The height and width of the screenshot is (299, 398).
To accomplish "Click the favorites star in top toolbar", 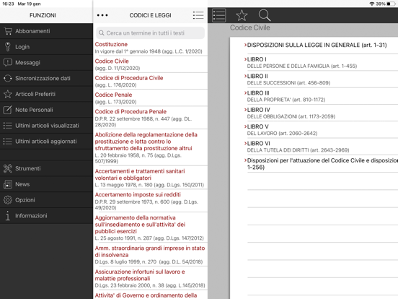I will (x=242, y=15).
